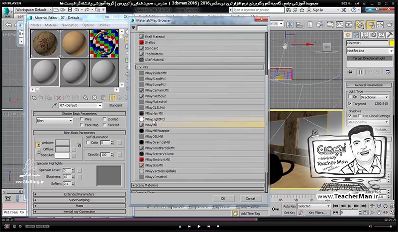Open the Blinn shader type dropdown
Image resolution: width=398 pixels, height=232 pixels.
tap(54, 121)
